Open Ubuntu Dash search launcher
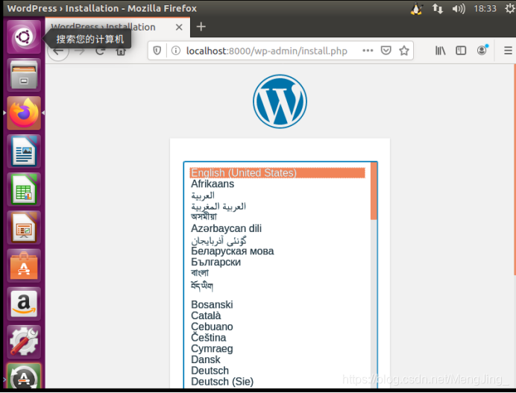 [24, 37]
